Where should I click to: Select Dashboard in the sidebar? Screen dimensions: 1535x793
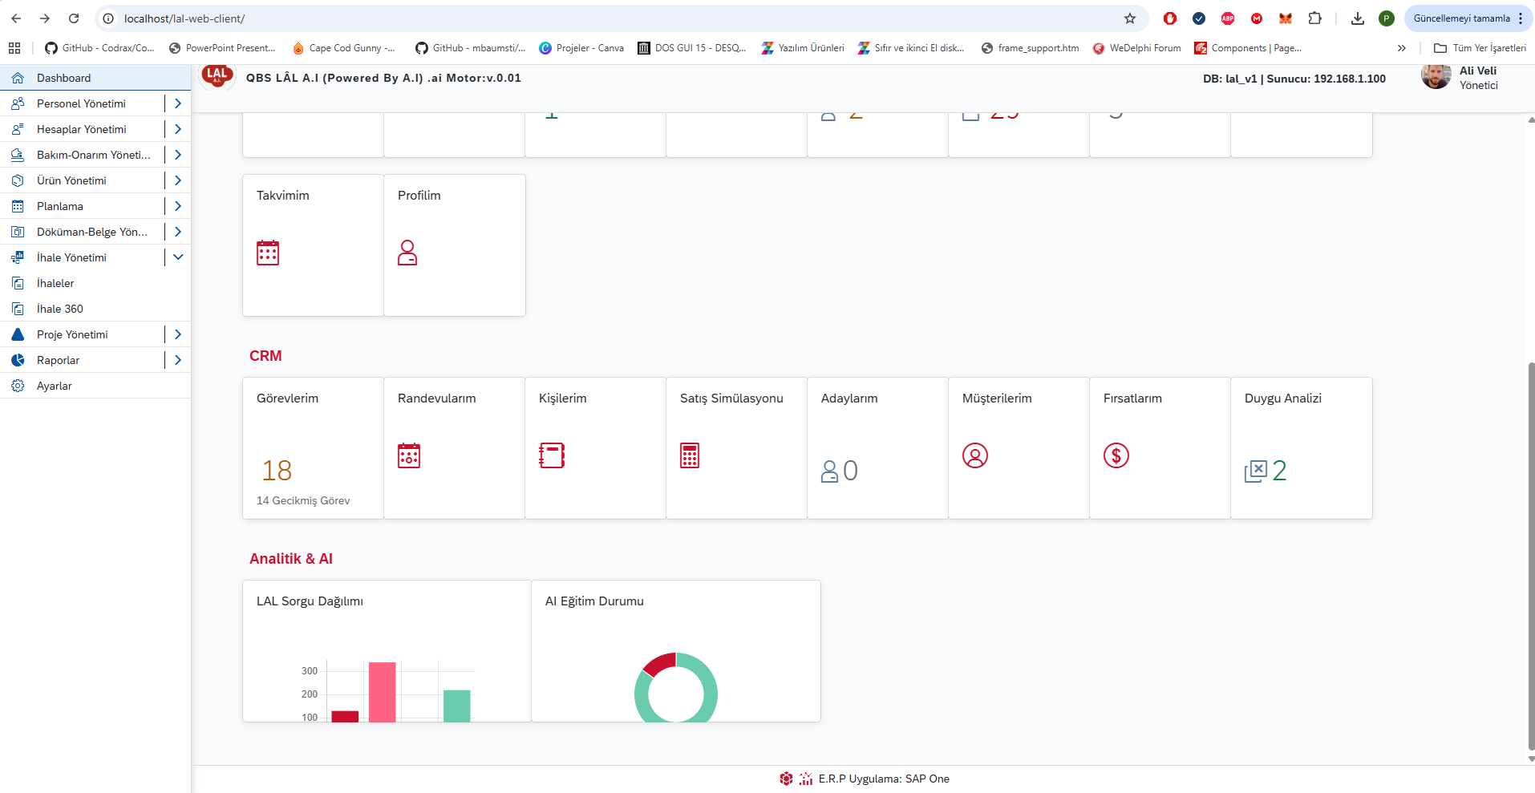(63, 78)
